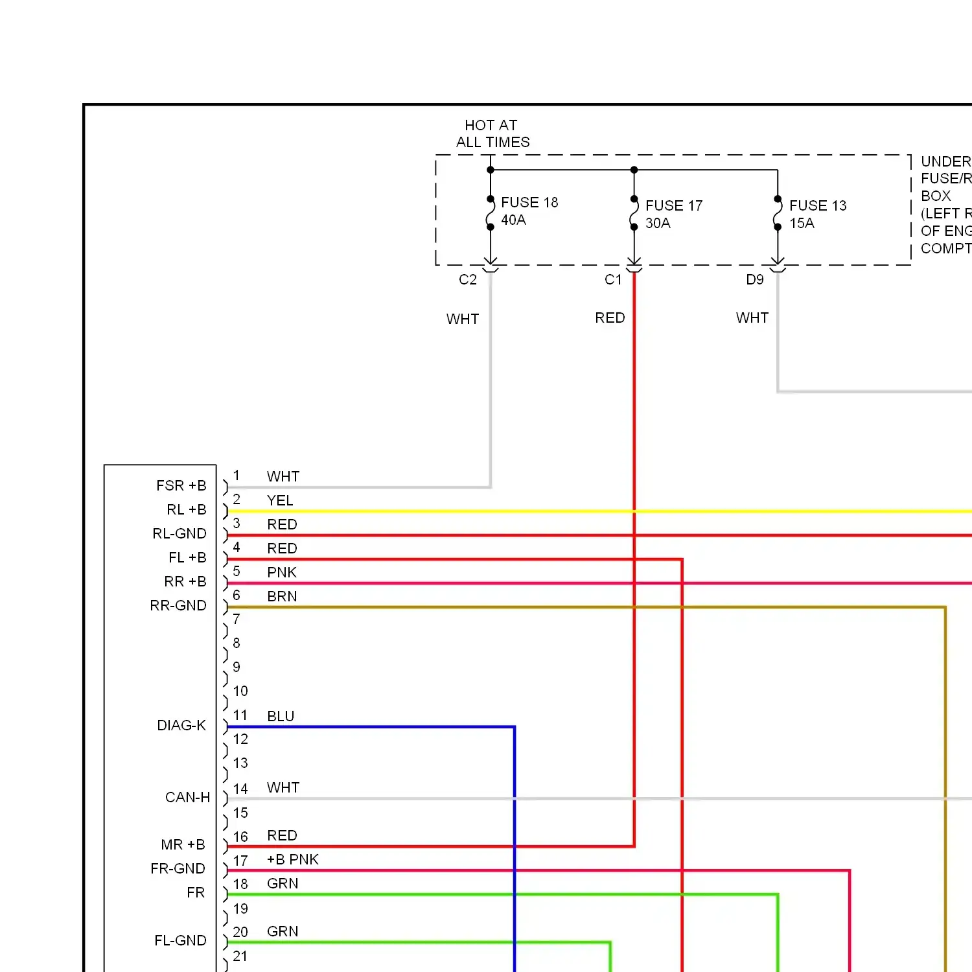The width and height of the screenshot is (972, 972).
Task: Click the RR +B pin label
Action: 185,581
